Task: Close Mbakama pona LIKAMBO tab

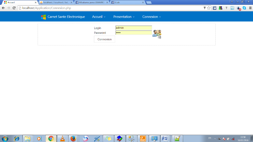Action: click(x=107, y=3)
